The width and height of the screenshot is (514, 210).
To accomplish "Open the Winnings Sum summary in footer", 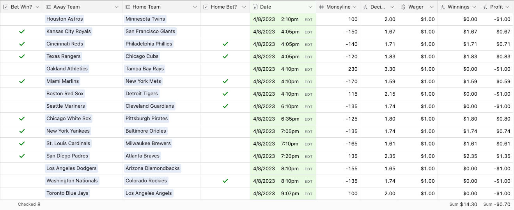I will point(463,205).
